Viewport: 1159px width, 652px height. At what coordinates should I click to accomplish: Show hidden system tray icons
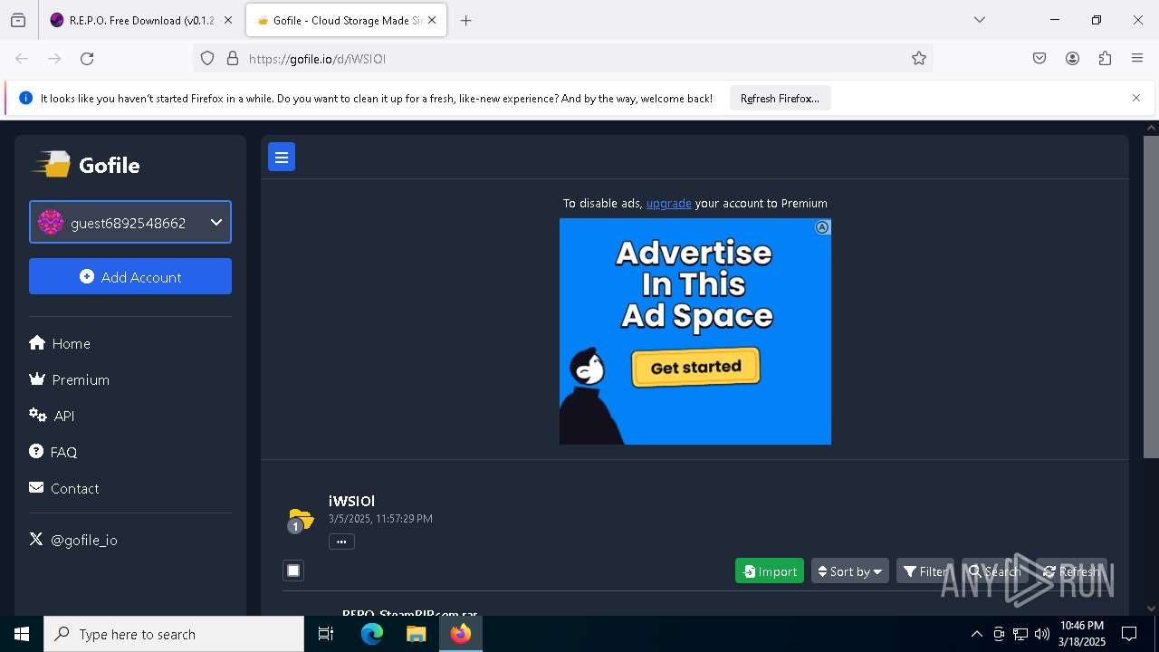(976, 634)
